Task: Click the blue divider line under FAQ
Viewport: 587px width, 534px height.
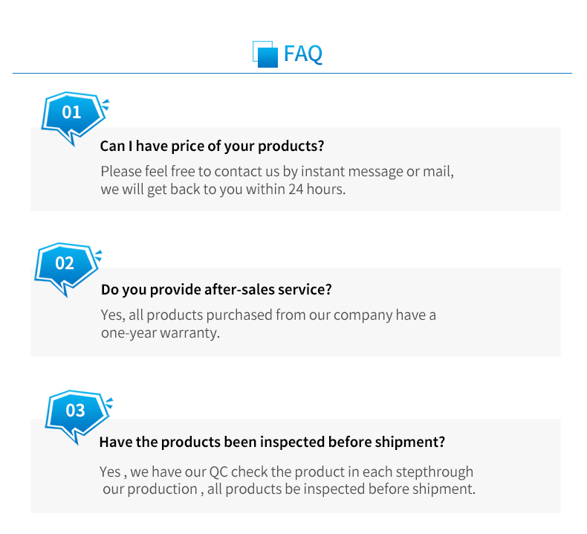Action: [292, 73]
